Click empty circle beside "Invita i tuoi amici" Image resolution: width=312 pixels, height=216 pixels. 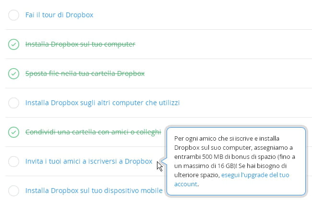click(x=14, y=162)
